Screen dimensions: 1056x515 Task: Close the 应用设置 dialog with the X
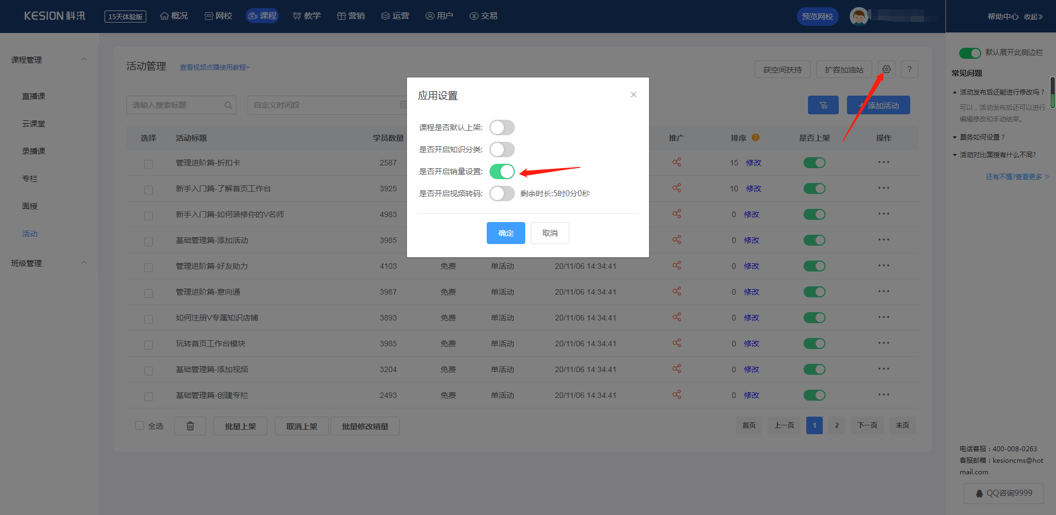(633, 95)
